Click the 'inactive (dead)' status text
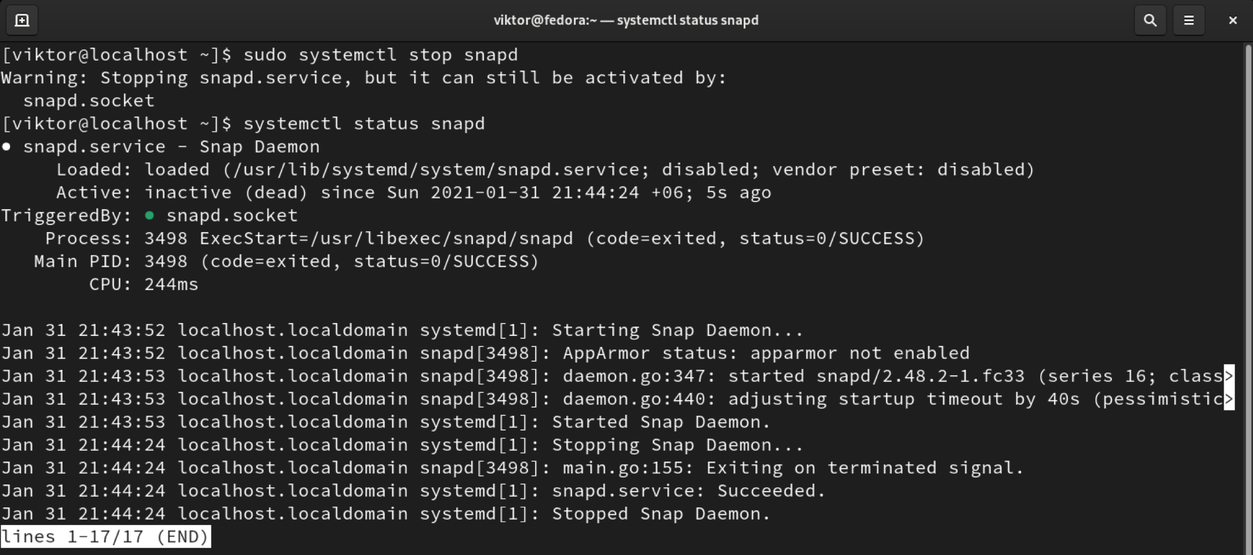Screen dimensions: 1253x555 (x=226, y=193)
